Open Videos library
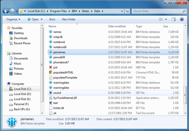Viewport: 189px width, 131px height. pyautogui.click(x=18, y=74)
